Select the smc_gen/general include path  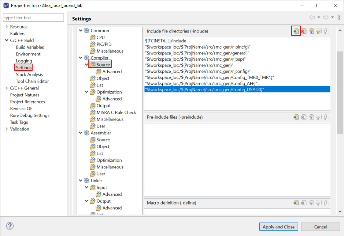tap(237, 53)
